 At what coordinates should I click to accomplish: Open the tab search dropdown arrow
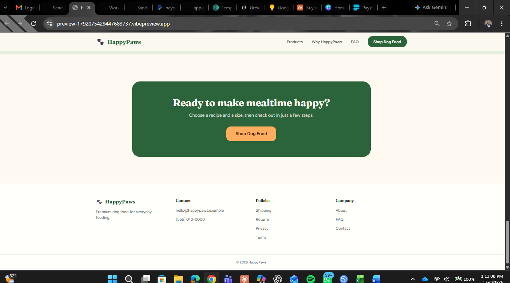click(6, 8)
